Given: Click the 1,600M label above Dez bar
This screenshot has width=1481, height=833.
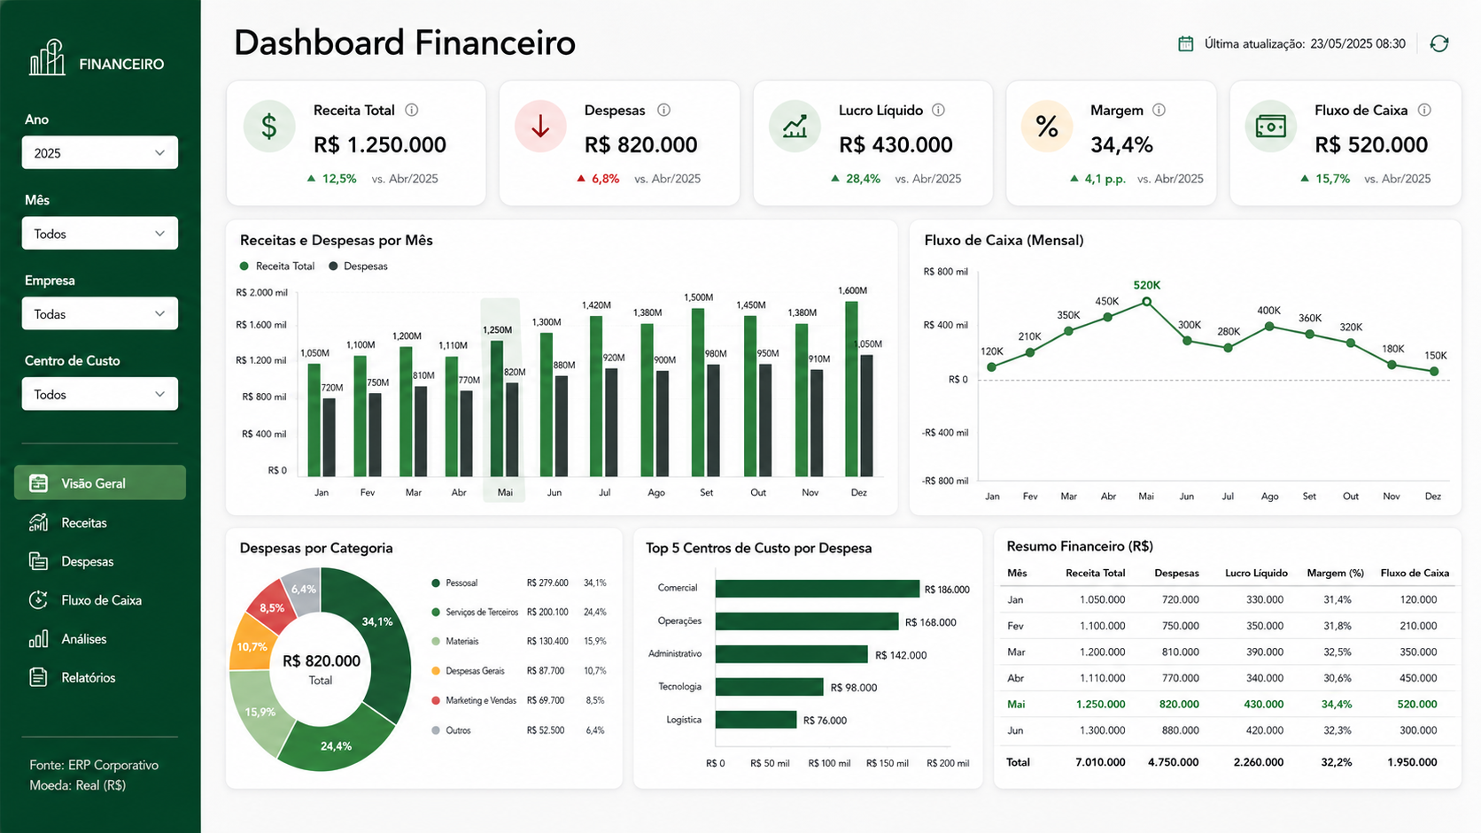Looking at the screenshot, I should (x=852, y=290).
